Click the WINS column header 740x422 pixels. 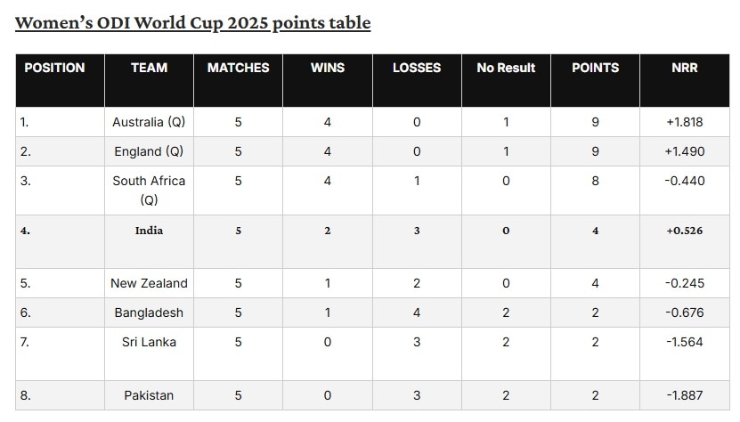click(x=328, y=68)
